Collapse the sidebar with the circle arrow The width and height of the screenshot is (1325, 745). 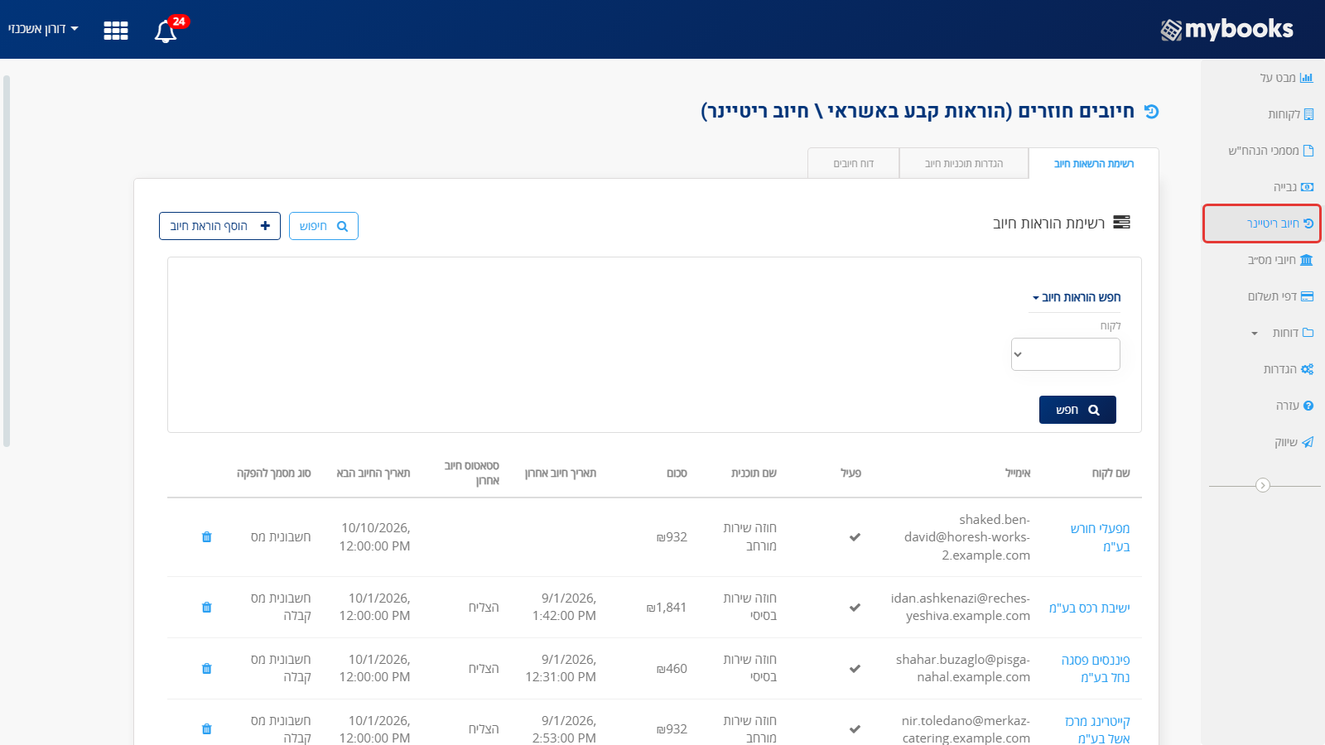tap(1263, 485)
